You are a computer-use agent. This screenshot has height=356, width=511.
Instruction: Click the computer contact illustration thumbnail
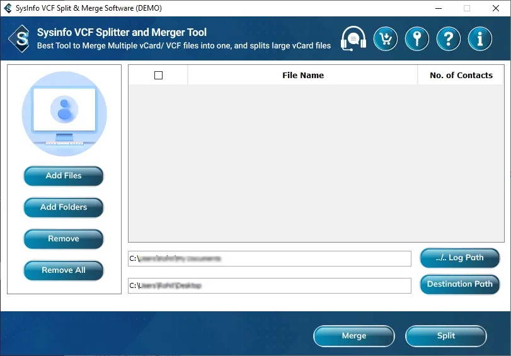click(x=64, y=114)
